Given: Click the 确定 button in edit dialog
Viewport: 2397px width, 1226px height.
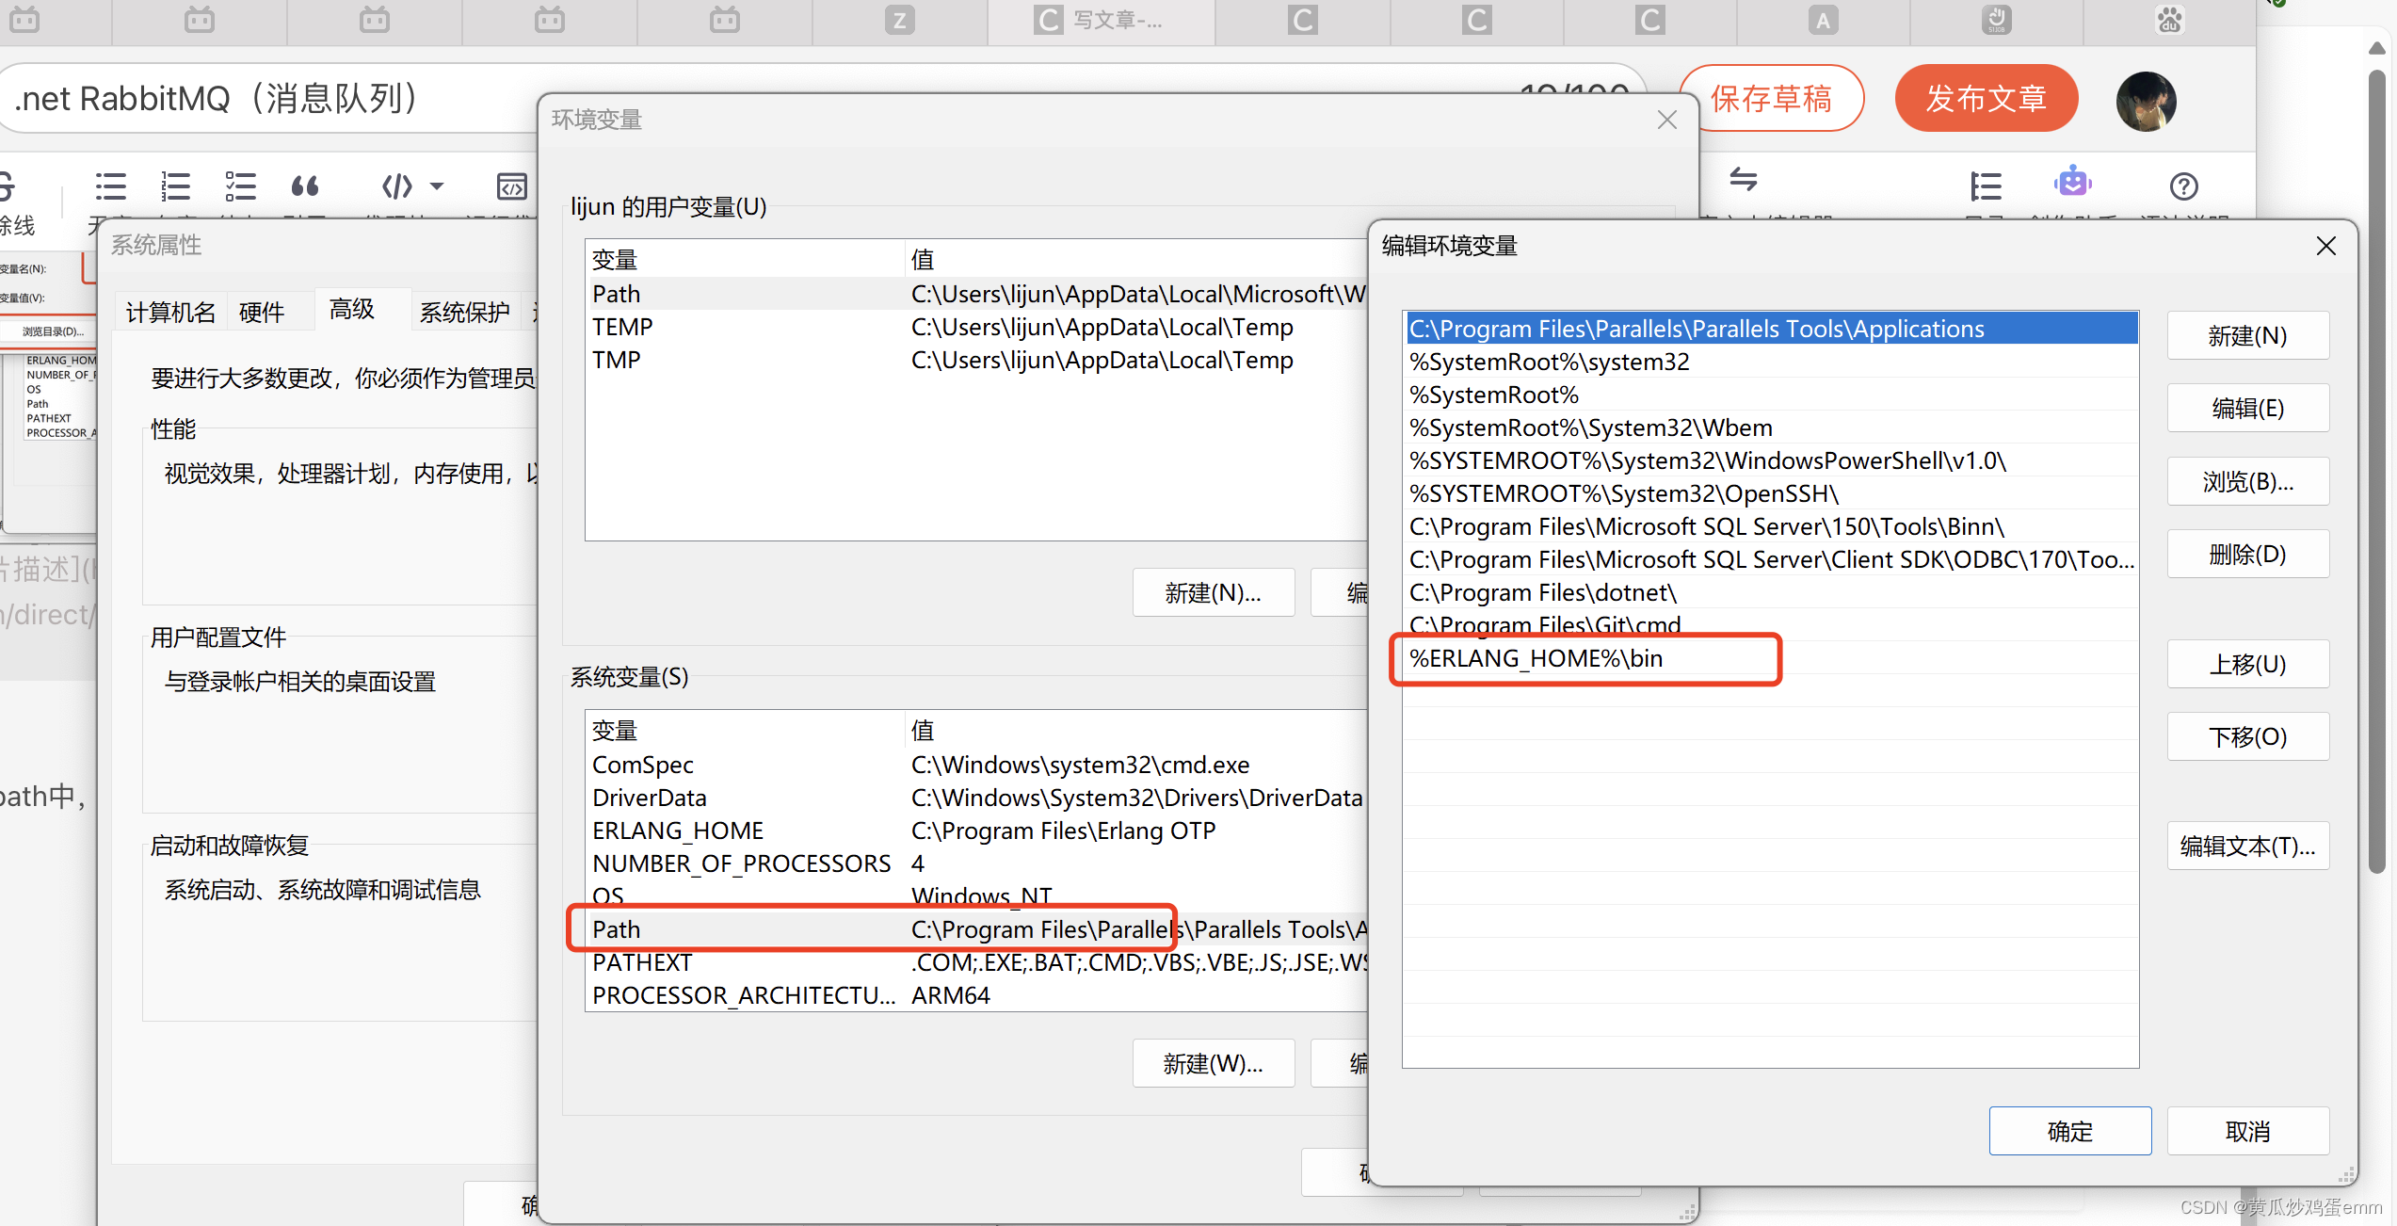Looking at the screenshot, I should click(2069, 1131).
